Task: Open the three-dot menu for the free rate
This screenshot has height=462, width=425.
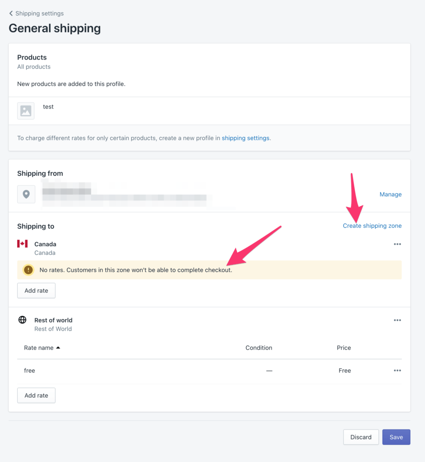Action: click(397, 370)
